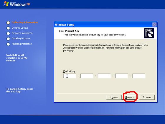Focus the first product key field

(70, 76)
